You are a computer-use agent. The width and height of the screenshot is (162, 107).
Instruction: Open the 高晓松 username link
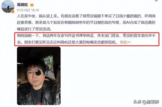coord(23,5)
